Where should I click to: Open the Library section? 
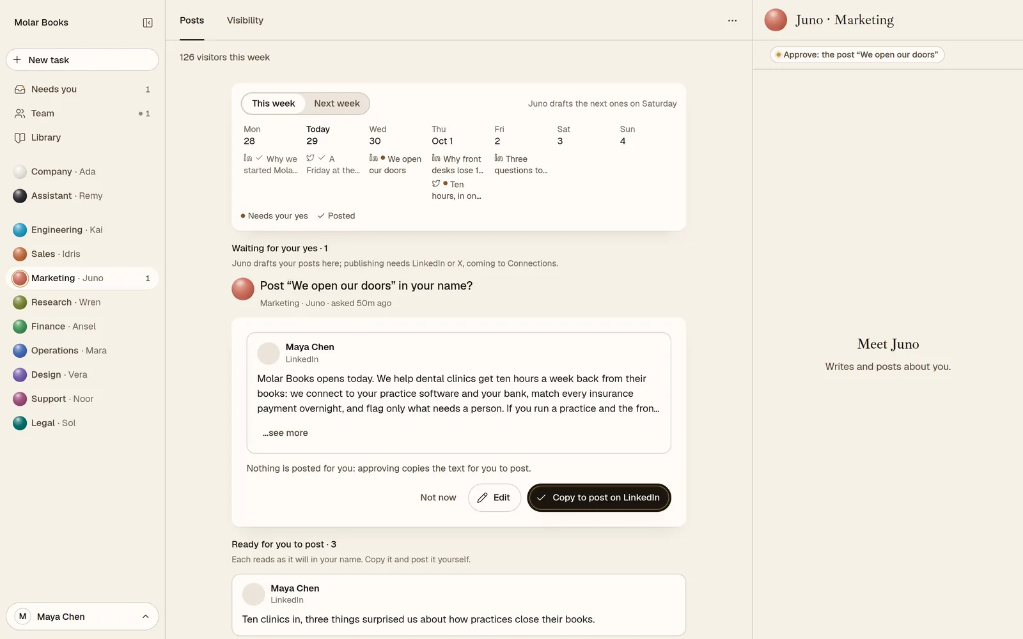click(82, 137)
